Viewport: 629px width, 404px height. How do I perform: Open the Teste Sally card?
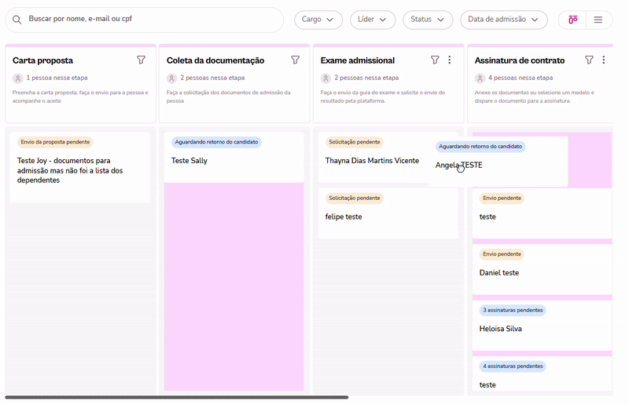234,157
